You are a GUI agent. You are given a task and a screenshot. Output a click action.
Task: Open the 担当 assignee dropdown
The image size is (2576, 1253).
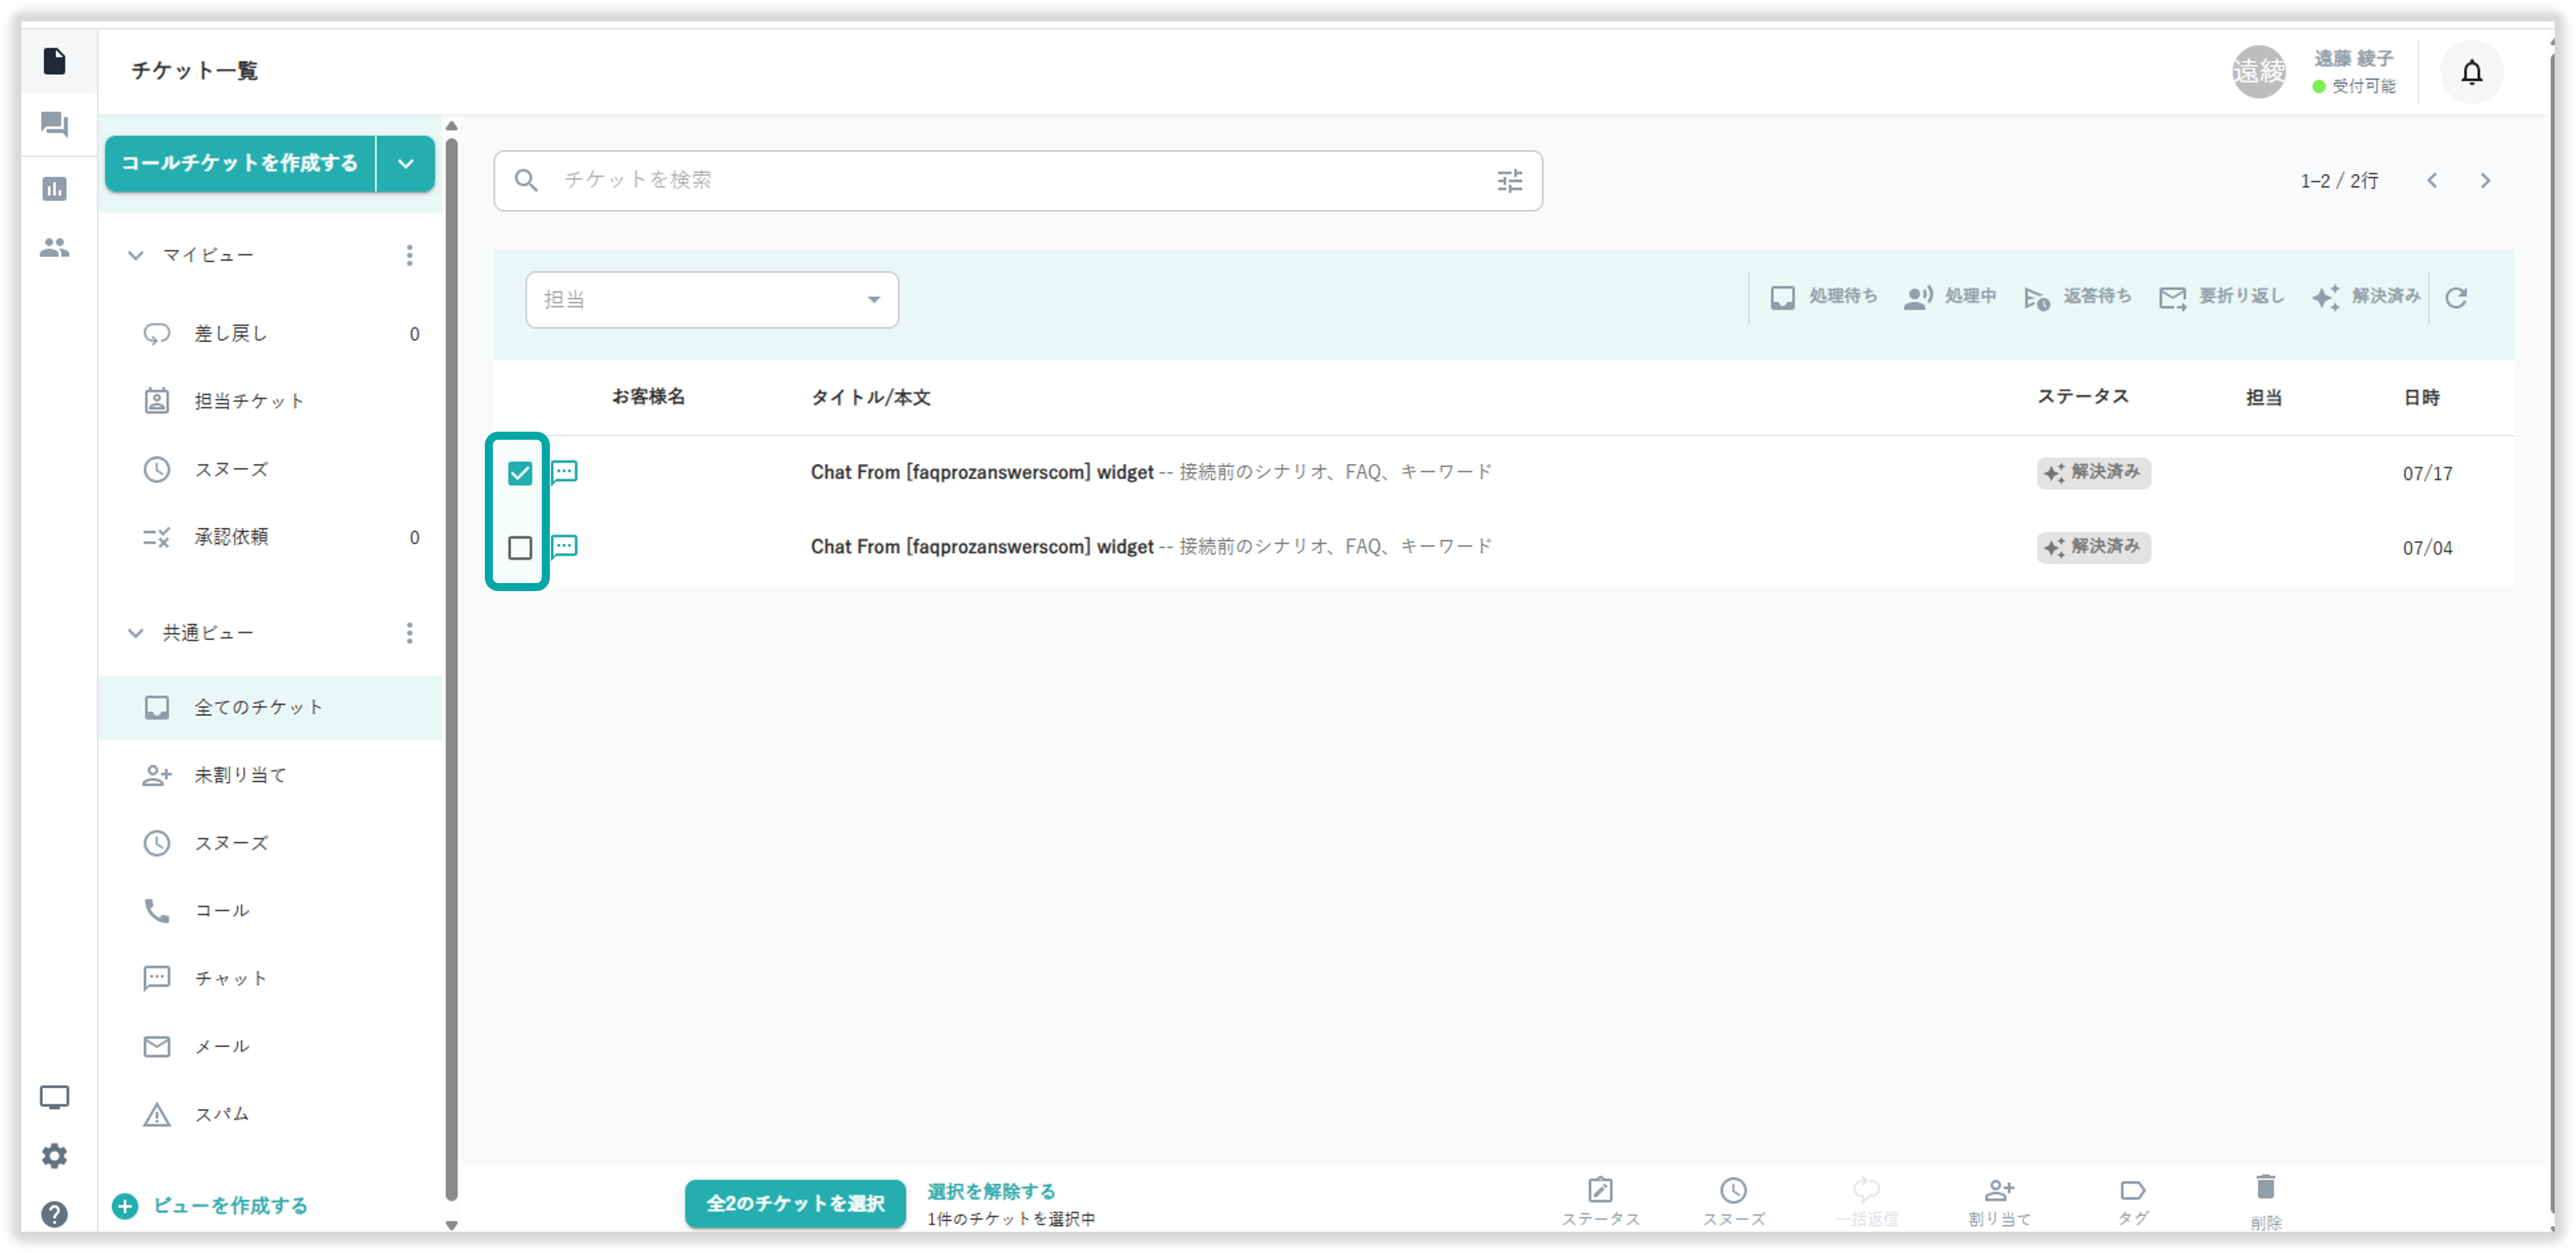click(x=711, y=300)
